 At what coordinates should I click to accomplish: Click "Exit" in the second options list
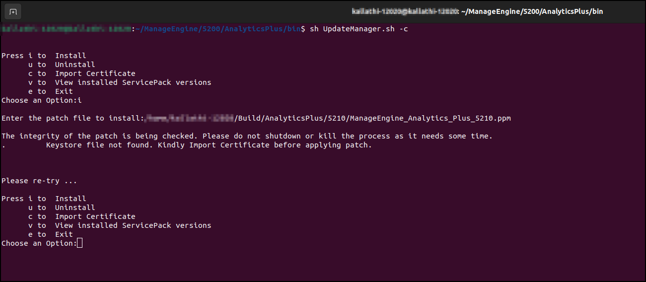pos(64,234)
